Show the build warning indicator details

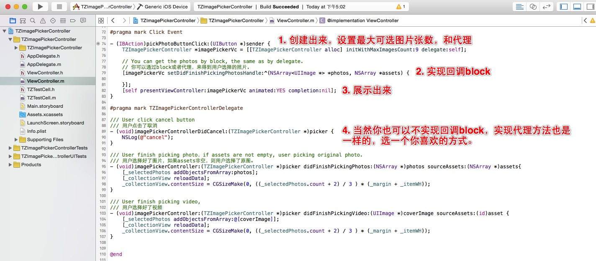click(x=401, y=7)
